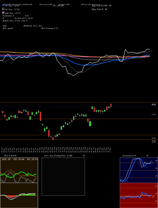The image size is (158, 208).
Task: Click the 'MACD: 48.9, 47.82, 1.08 C' readout
Action: [x=15, y=21]
